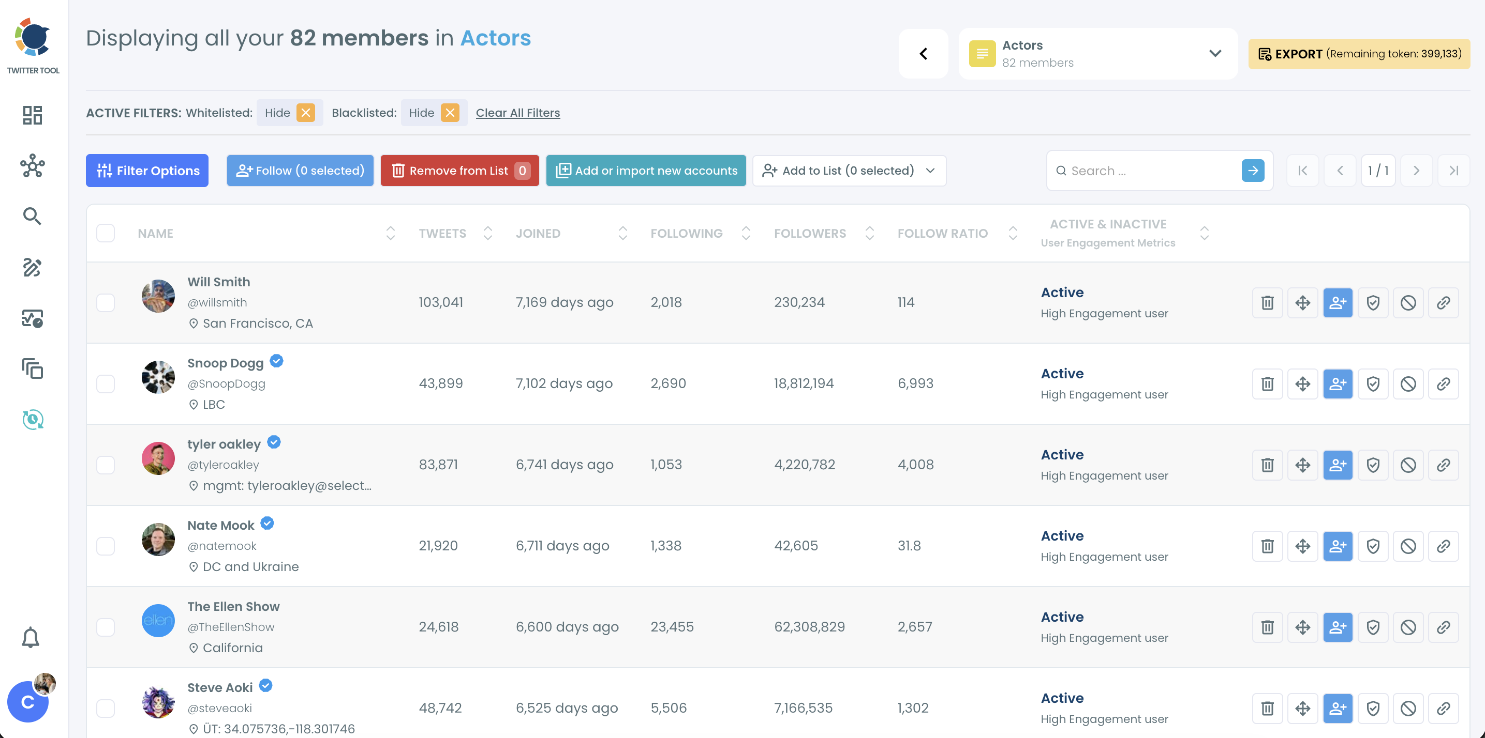
Task: Blacklist The Ellen Show with ban icon
Action: [1408, 627]
